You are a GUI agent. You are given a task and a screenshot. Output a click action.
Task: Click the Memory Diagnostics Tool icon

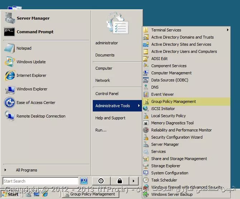[146, 123]
